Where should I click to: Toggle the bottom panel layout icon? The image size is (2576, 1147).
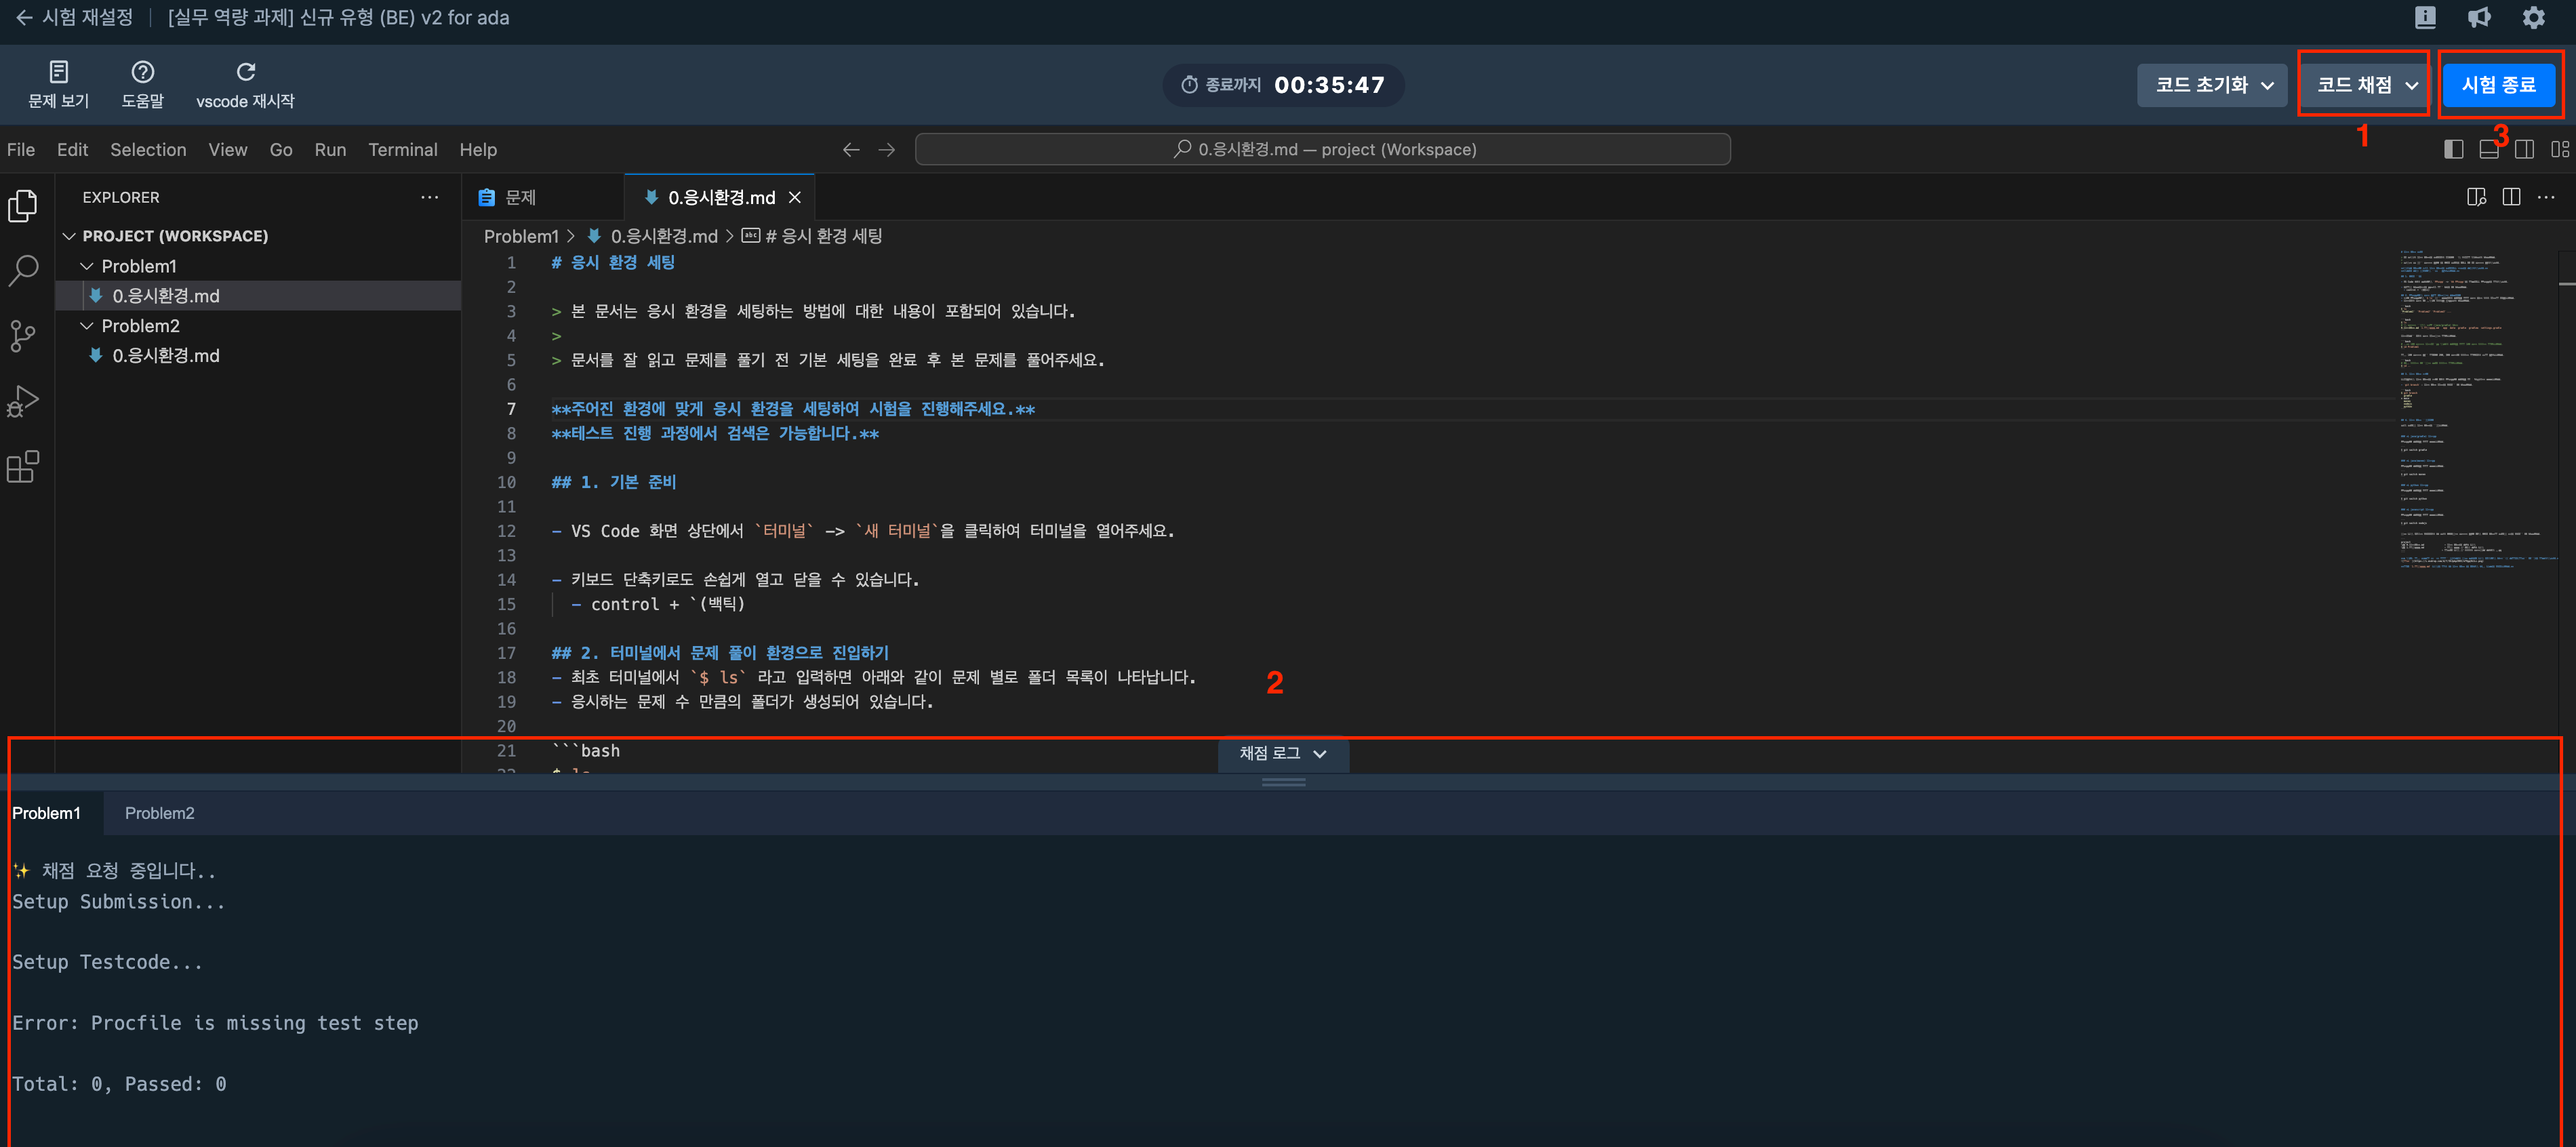pyautogui.click(x=2489, y=149)
